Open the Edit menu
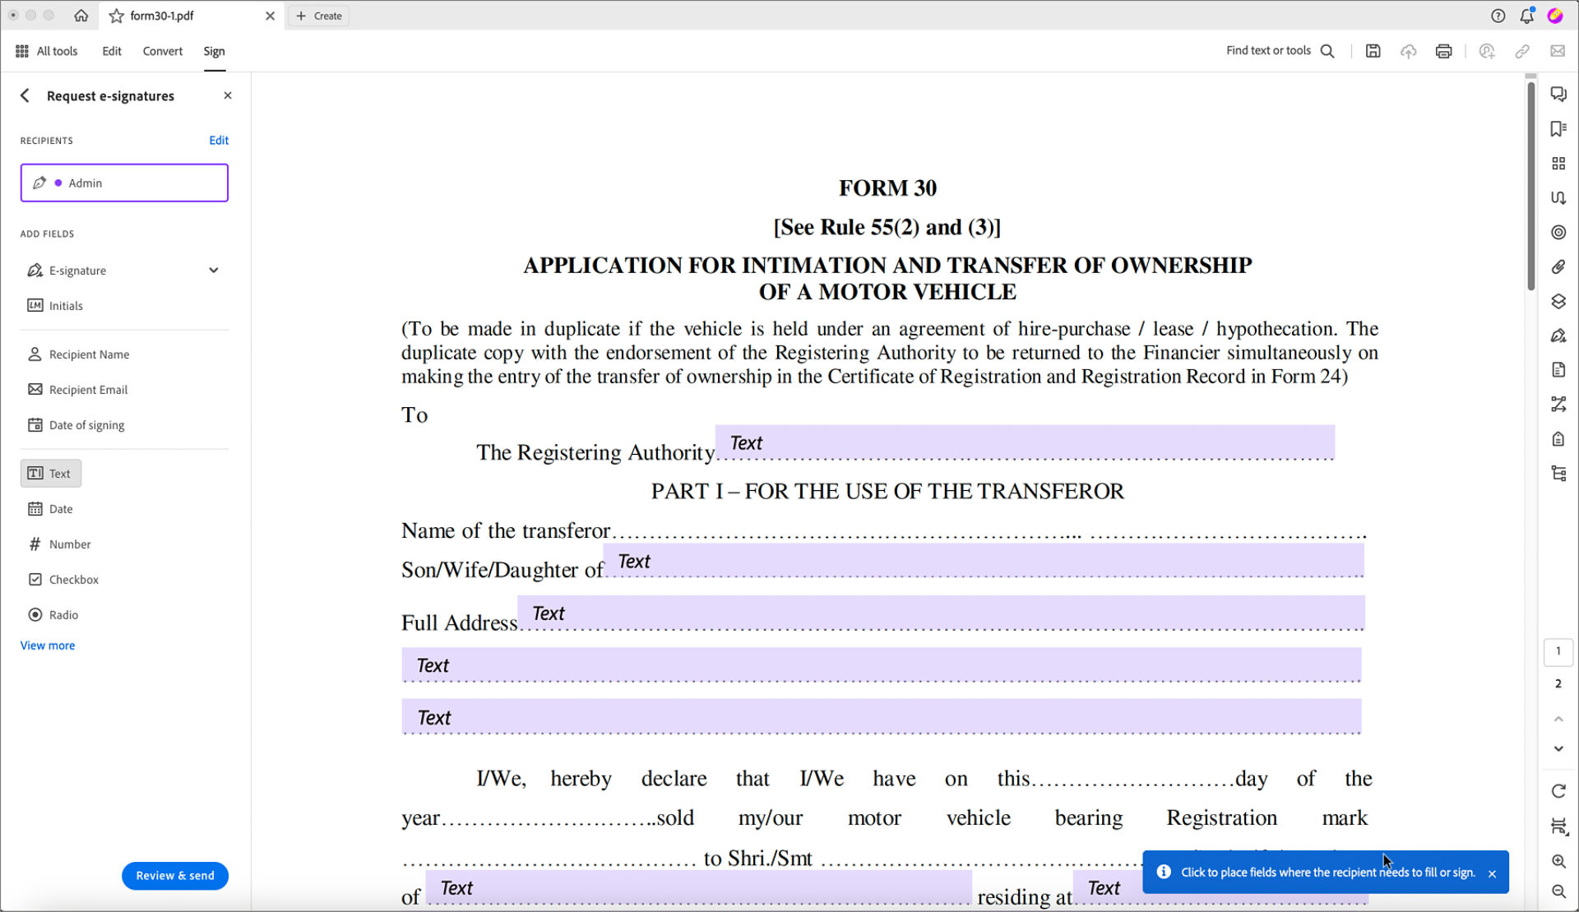The width and height of the screenshot is (1579, 912). coord(111,50)
